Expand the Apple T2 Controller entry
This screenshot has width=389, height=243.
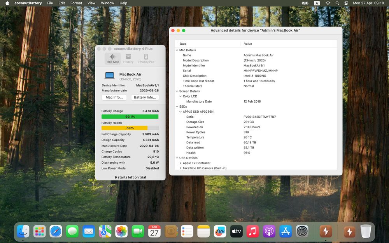pyautogui.click(x=180, y=163)
